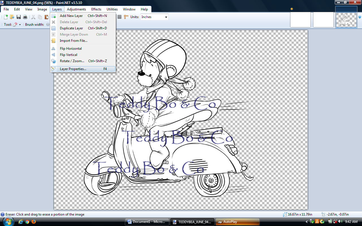Open the File menu
Image resolution: width=362 pixels, height=226 pixels.
pos(6,9)
